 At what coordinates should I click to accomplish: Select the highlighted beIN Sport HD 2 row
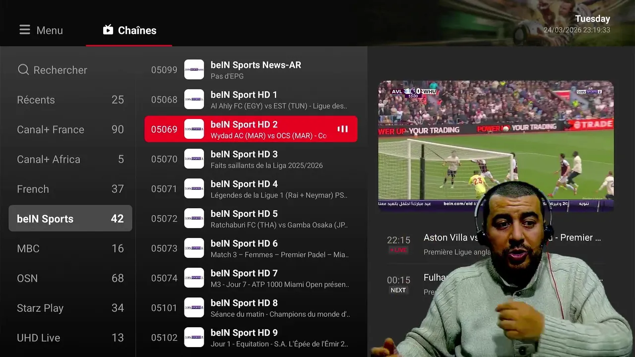coord(251,129)
